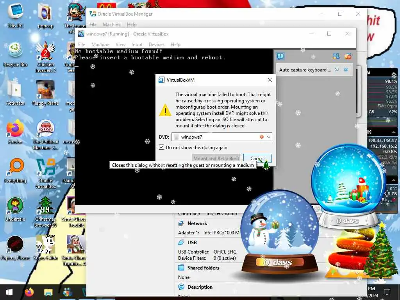Open Help menu in VirtualBox Manager window
The width and height of the screenshot is (400, 300).
pyautogui.click(x=132, y=25)
